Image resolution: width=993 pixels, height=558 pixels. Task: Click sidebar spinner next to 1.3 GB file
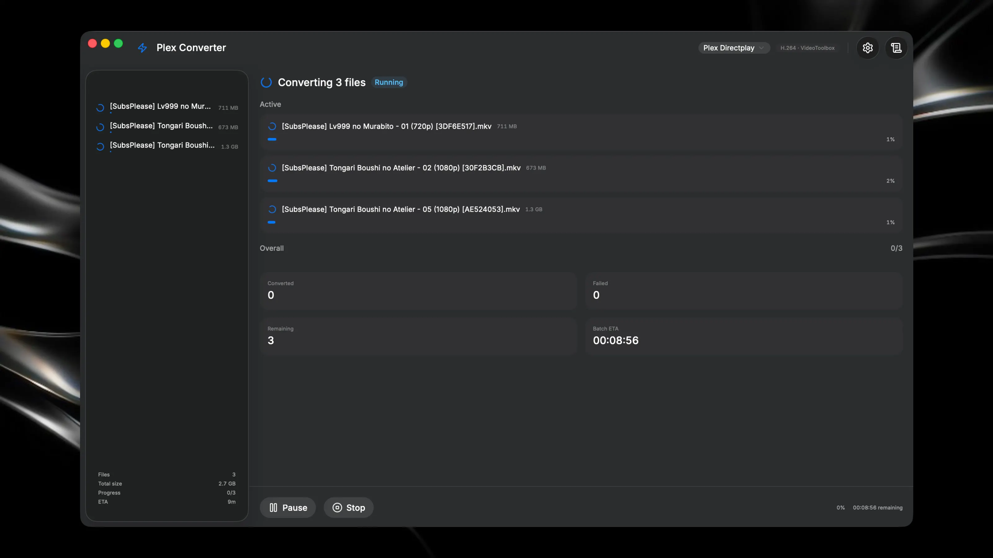(x=100, y=147)
